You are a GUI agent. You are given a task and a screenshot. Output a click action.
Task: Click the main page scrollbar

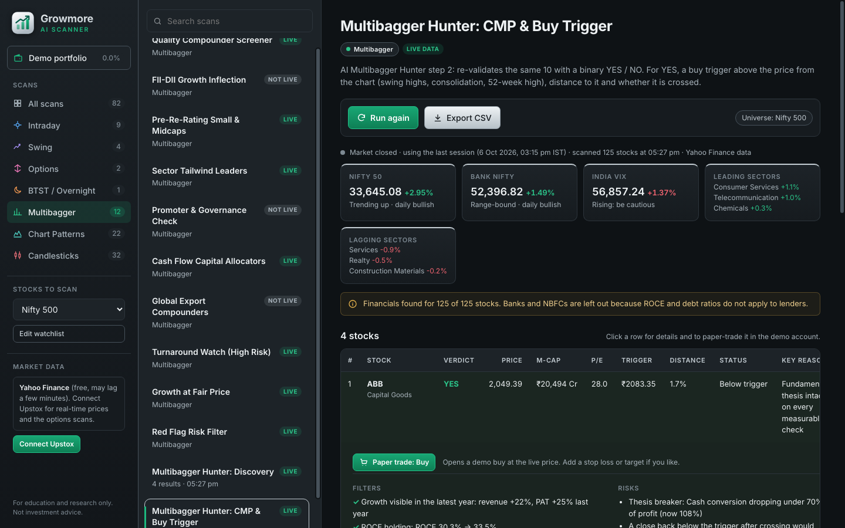pyautogui.click(x=842, y=109)
